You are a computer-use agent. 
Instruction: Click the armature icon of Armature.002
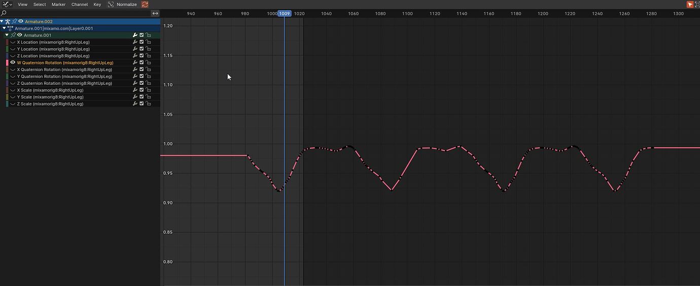pyautogui.click(x=8, y=21)
